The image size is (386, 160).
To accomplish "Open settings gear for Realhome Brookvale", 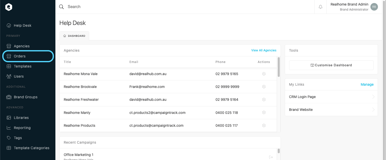I will (x=264, y=87).
